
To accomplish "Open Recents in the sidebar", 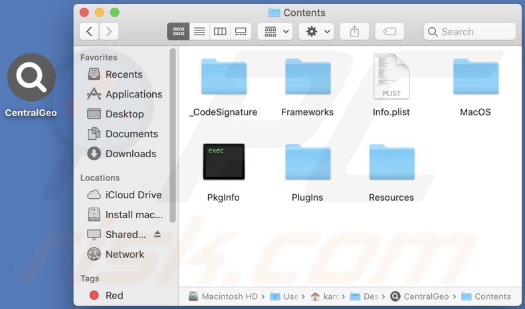I will 115,74.
